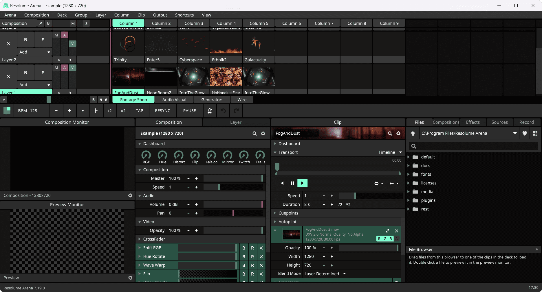Expand the media folder
The image size is (542, 292).
coord(409,192)
